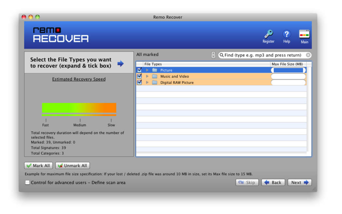Click the 'Total Signatures: 39' text

point(48,148)
